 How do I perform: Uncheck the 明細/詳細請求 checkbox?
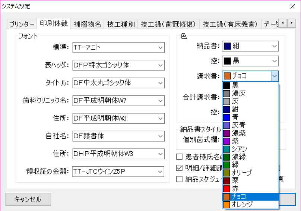click(180, 168)
